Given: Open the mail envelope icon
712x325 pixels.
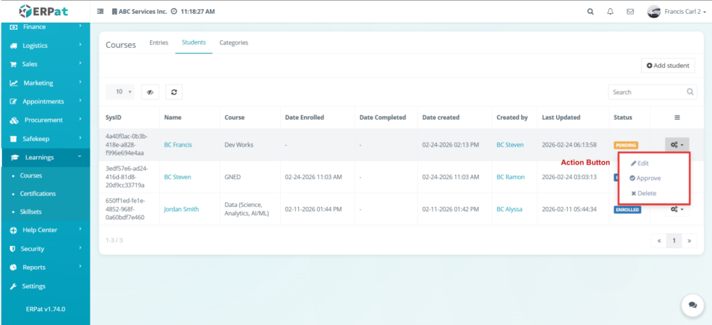Looking at the screenshot, I should pos(630,12).
